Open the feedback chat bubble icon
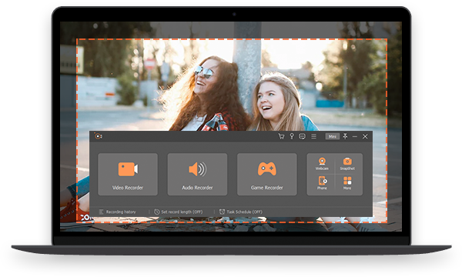 [x=302, y=136]
